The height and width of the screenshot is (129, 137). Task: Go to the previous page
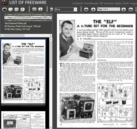coord(93,10)
